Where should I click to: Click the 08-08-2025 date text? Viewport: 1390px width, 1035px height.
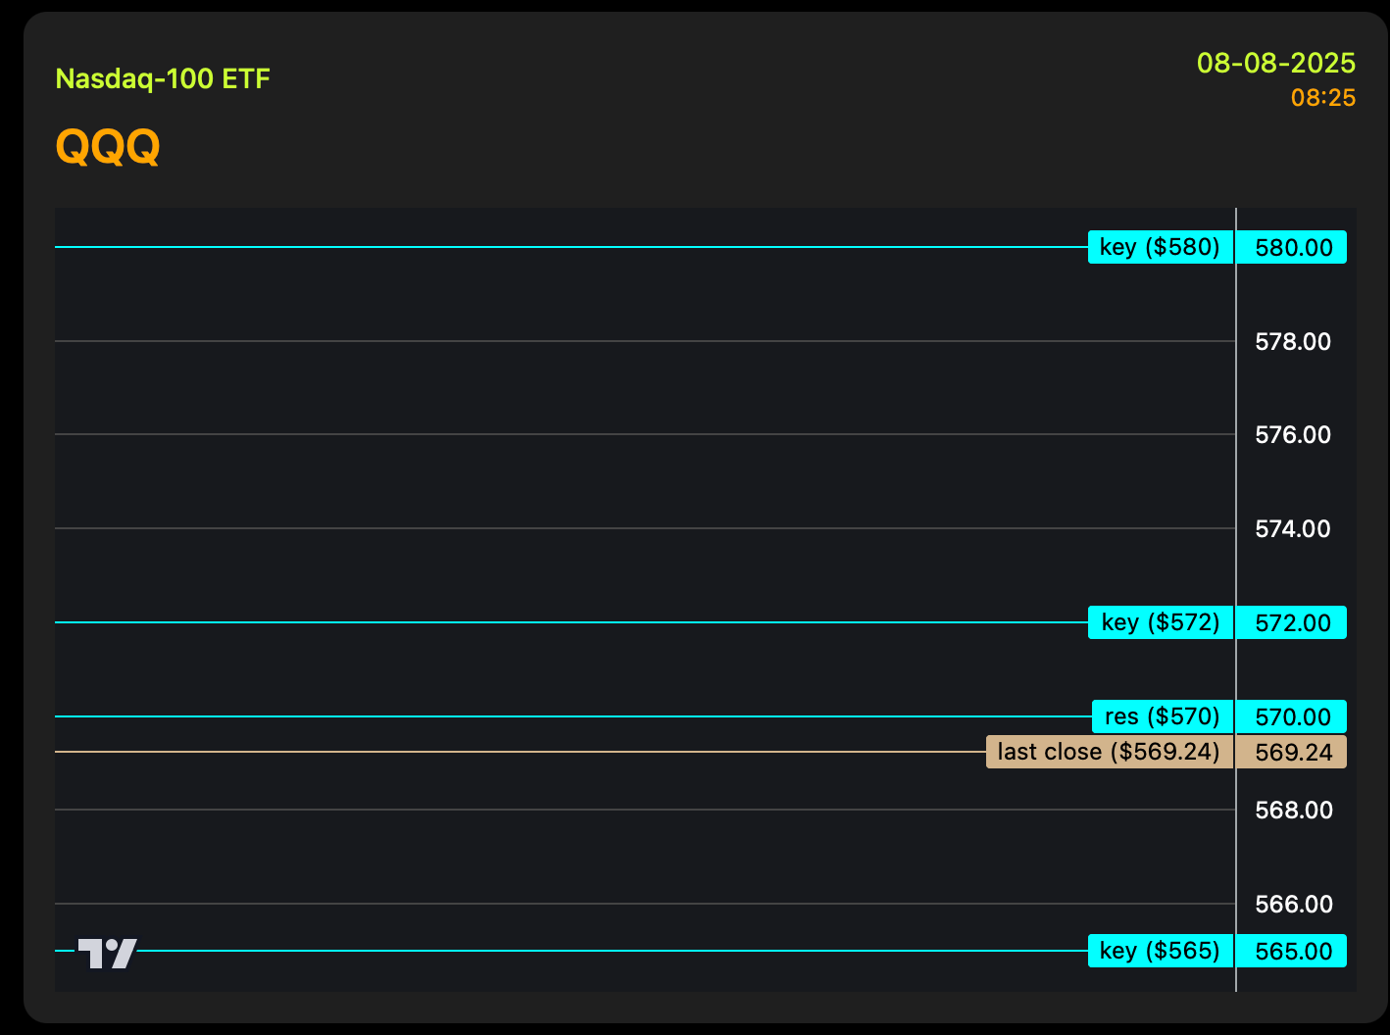point(1275,64)
